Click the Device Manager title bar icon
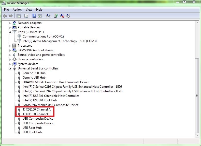This screenshot has height=146, width=201. click(4, 3)
